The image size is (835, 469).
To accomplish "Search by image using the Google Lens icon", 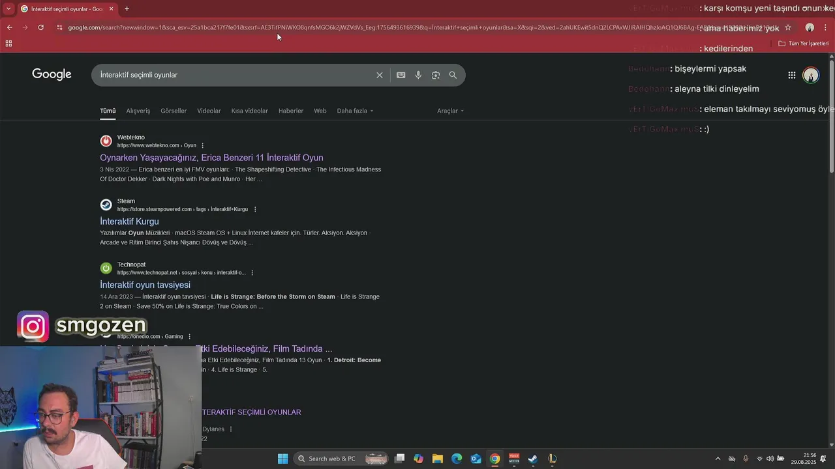I will [x=436, y=75].
